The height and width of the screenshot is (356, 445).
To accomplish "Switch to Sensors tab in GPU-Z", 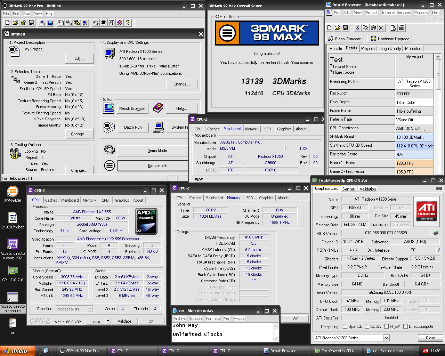I will tap(349, 189).
